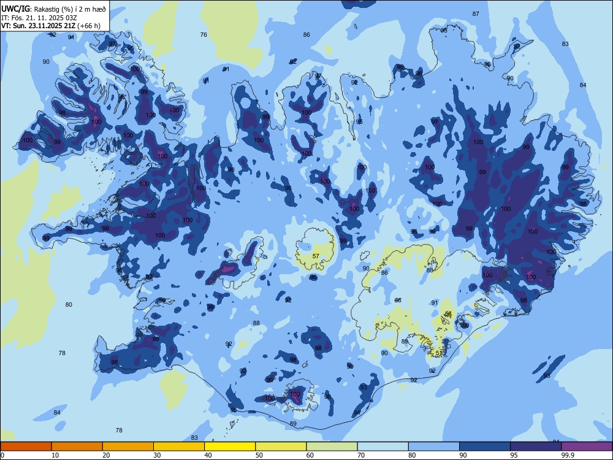Click the amber 30–40 legend swatch
The height and width of the screenshot is (460, 613).
point(179,447)
